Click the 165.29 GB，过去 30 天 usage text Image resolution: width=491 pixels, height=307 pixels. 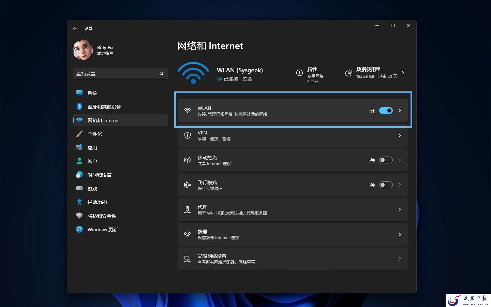point(377,76)
